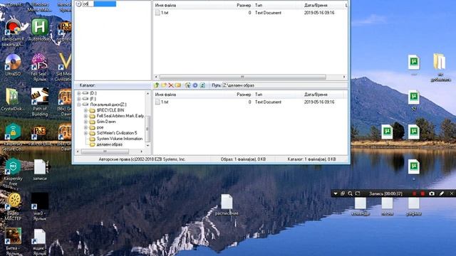Viewport: 456px width, 256px height.
Task: Open the Kaspersky Secure Connection desktop icon
Action: 13,137
